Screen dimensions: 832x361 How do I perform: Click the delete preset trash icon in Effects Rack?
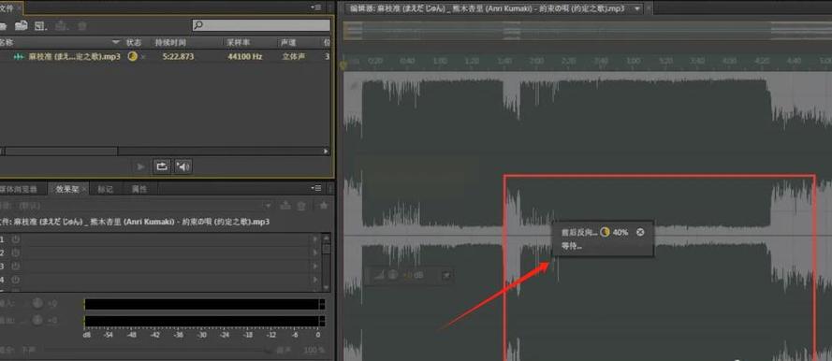click(x=301, y=206)
